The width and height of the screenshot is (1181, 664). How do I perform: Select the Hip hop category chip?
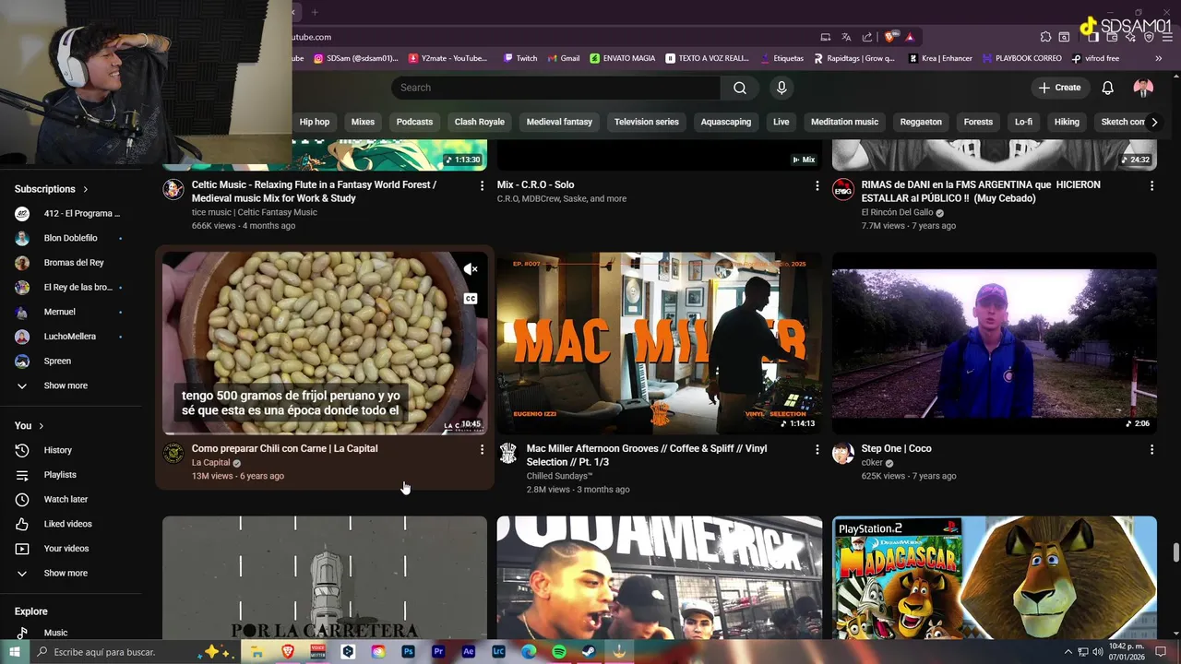[x=315, y=122]
